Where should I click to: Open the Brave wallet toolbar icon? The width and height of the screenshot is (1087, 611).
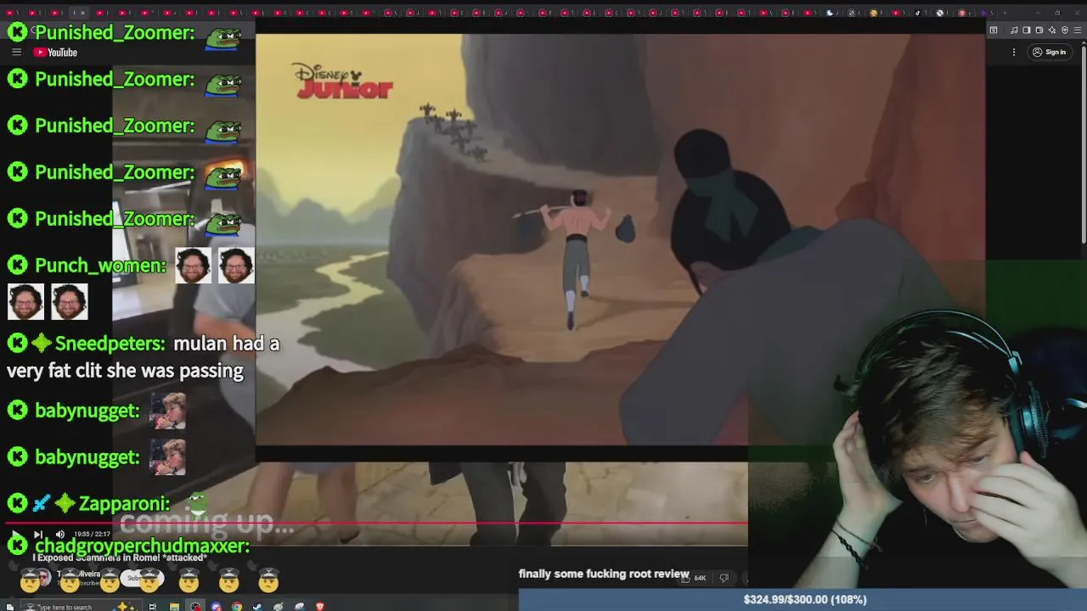pyautogui.click(x=1039, y=31)
